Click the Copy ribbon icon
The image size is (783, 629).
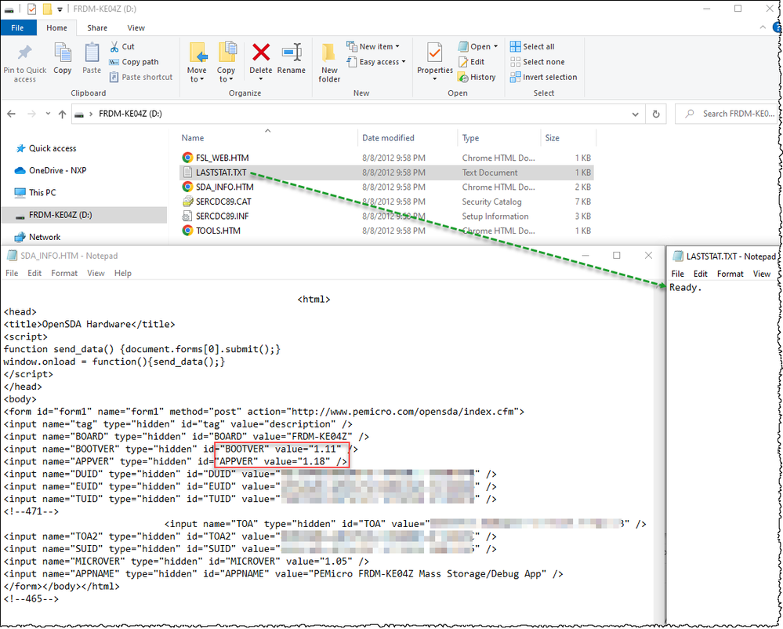(63, 52)
